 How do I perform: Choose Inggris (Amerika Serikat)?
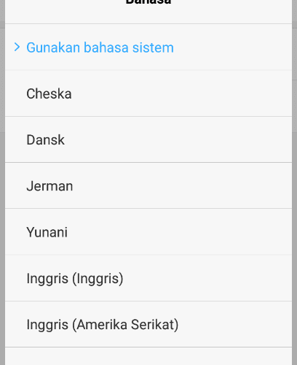(148, 324)
